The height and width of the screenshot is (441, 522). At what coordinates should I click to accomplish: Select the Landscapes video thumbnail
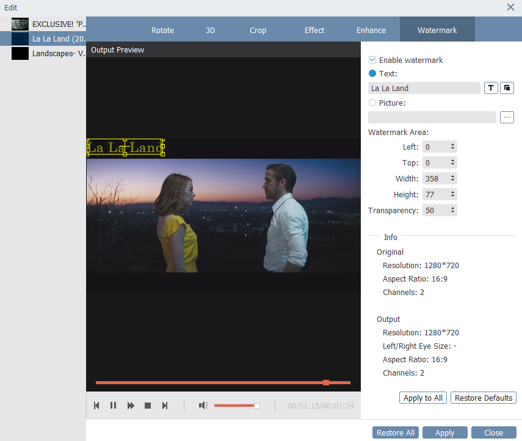click(x=20, y=53)
